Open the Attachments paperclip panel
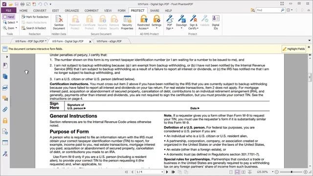This screenshot has width=313, height=176. (x=5, y=110)
